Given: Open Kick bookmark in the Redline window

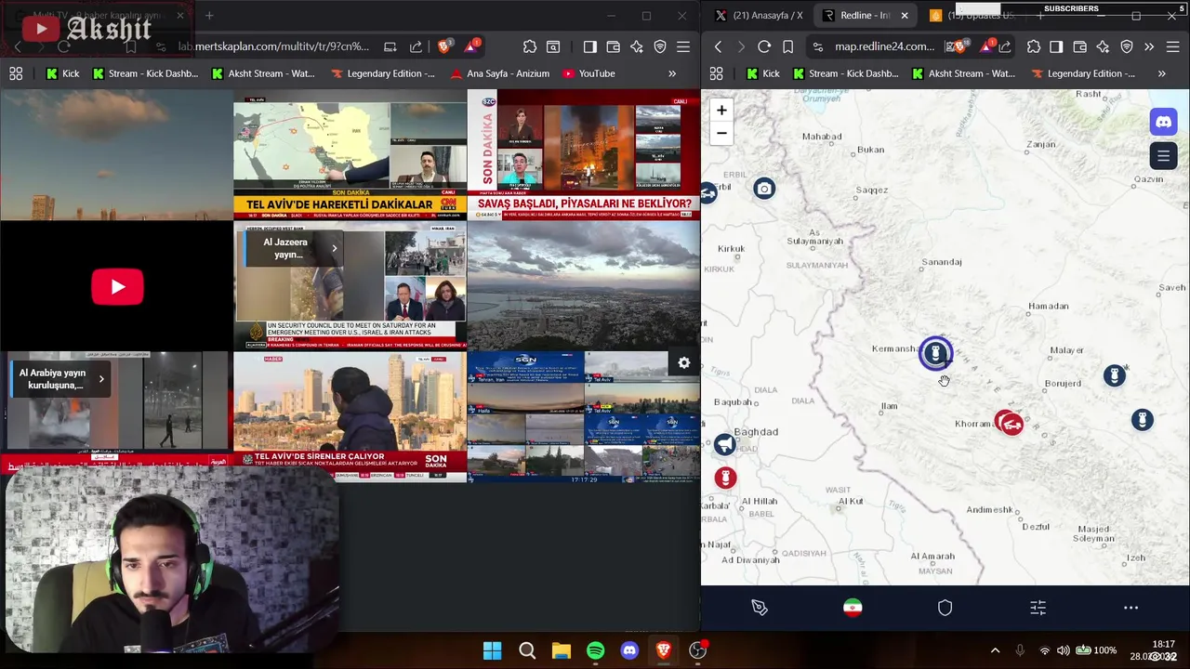Looking at the screenshot, I should [x=762, y=73].
